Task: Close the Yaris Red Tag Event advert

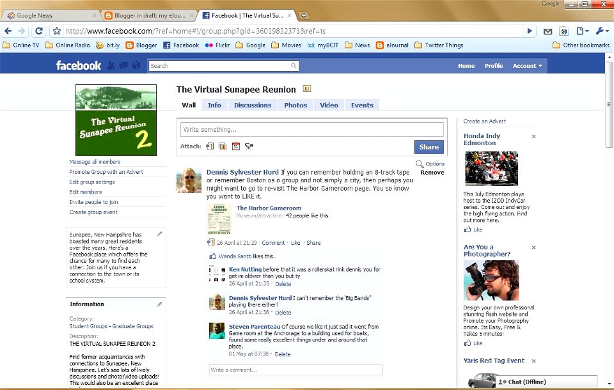Action: 533,361
